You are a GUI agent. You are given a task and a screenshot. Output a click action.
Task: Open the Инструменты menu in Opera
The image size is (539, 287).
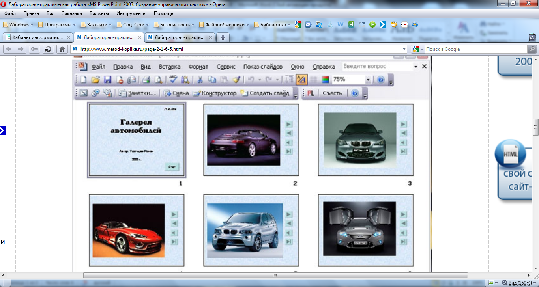point(131,13)
